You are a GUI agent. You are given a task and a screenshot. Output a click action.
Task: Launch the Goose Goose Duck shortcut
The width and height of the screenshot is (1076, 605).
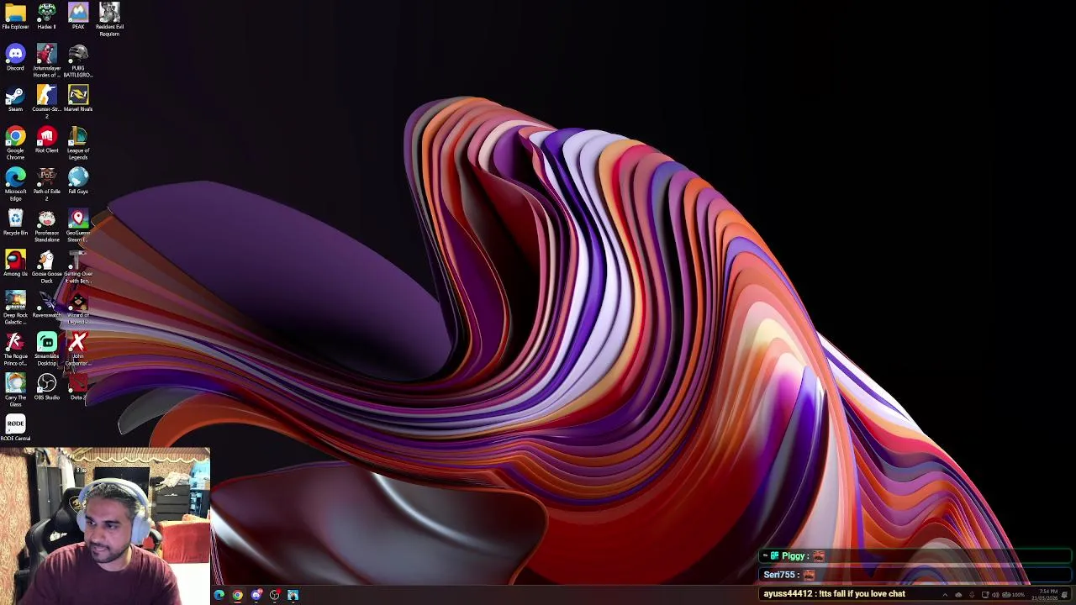coord(46,266)
